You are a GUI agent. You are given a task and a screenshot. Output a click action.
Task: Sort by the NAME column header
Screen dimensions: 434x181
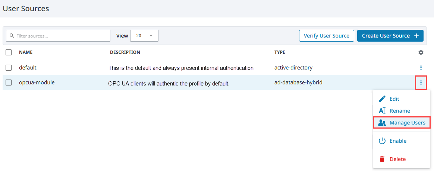pyautogui.click(x=26, y=52)
